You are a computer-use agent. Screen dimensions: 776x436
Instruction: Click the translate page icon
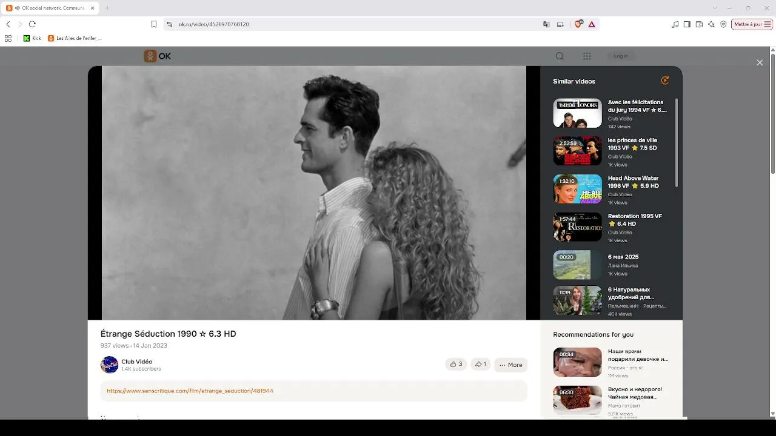[x=546, y=24]
